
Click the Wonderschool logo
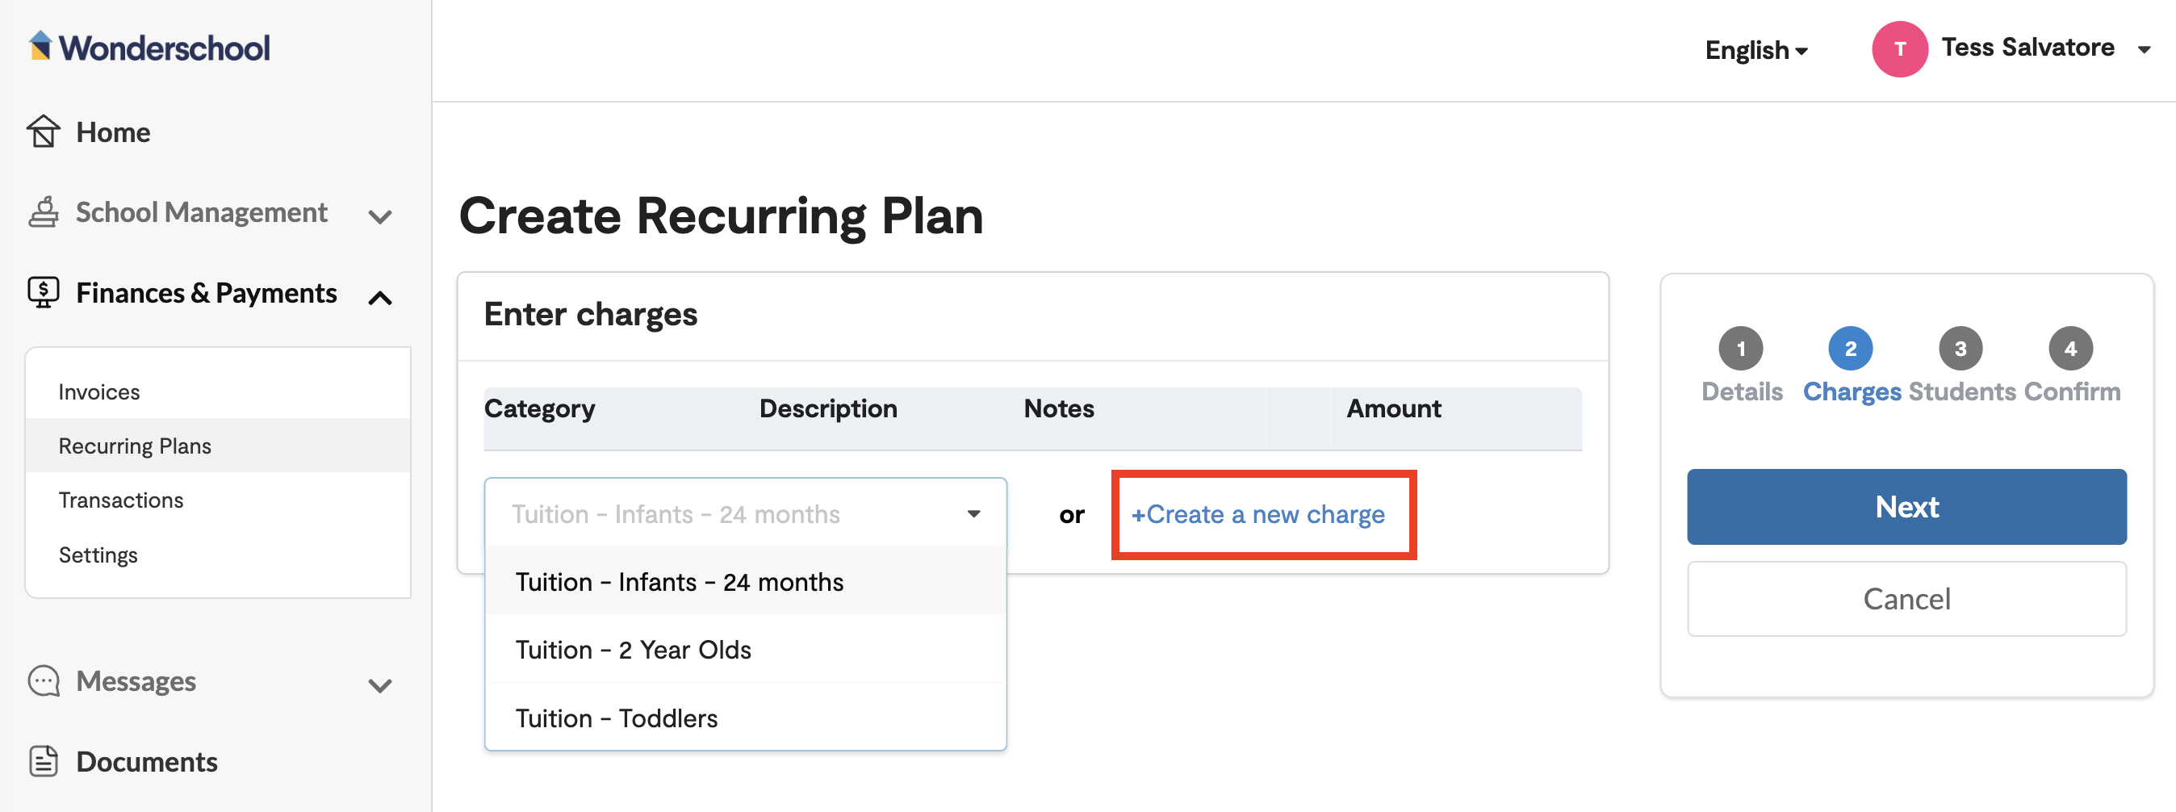pos(149,48)
